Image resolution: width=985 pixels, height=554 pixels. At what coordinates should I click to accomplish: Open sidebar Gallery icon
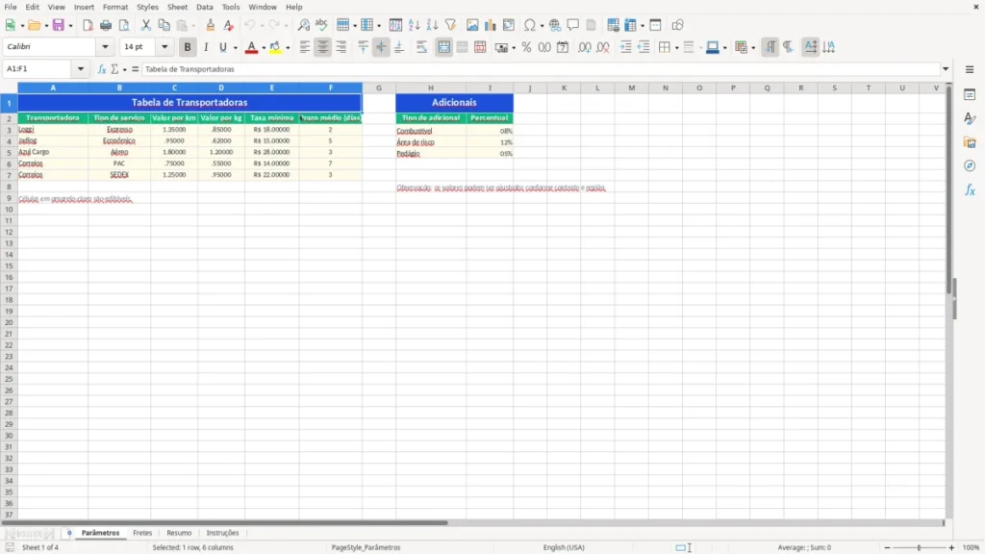970,142
